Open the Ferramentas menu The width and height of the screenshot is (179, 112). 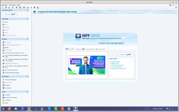pyautogui.click(x=12, y=5)
